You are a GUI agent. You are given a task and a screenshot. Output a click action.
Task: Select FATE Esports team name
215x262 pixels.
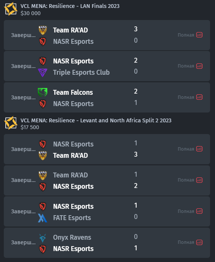[x=72, y=218]
